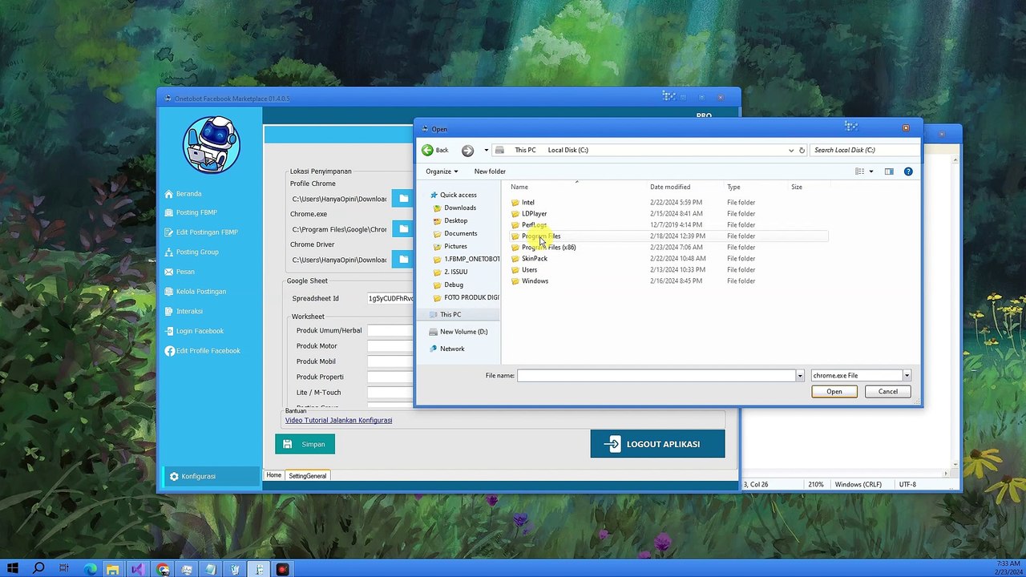The width and height of the screenshot is (1026, 577).
Task: Click the Chrome.exe path field
Action: (x=338, y=229)
